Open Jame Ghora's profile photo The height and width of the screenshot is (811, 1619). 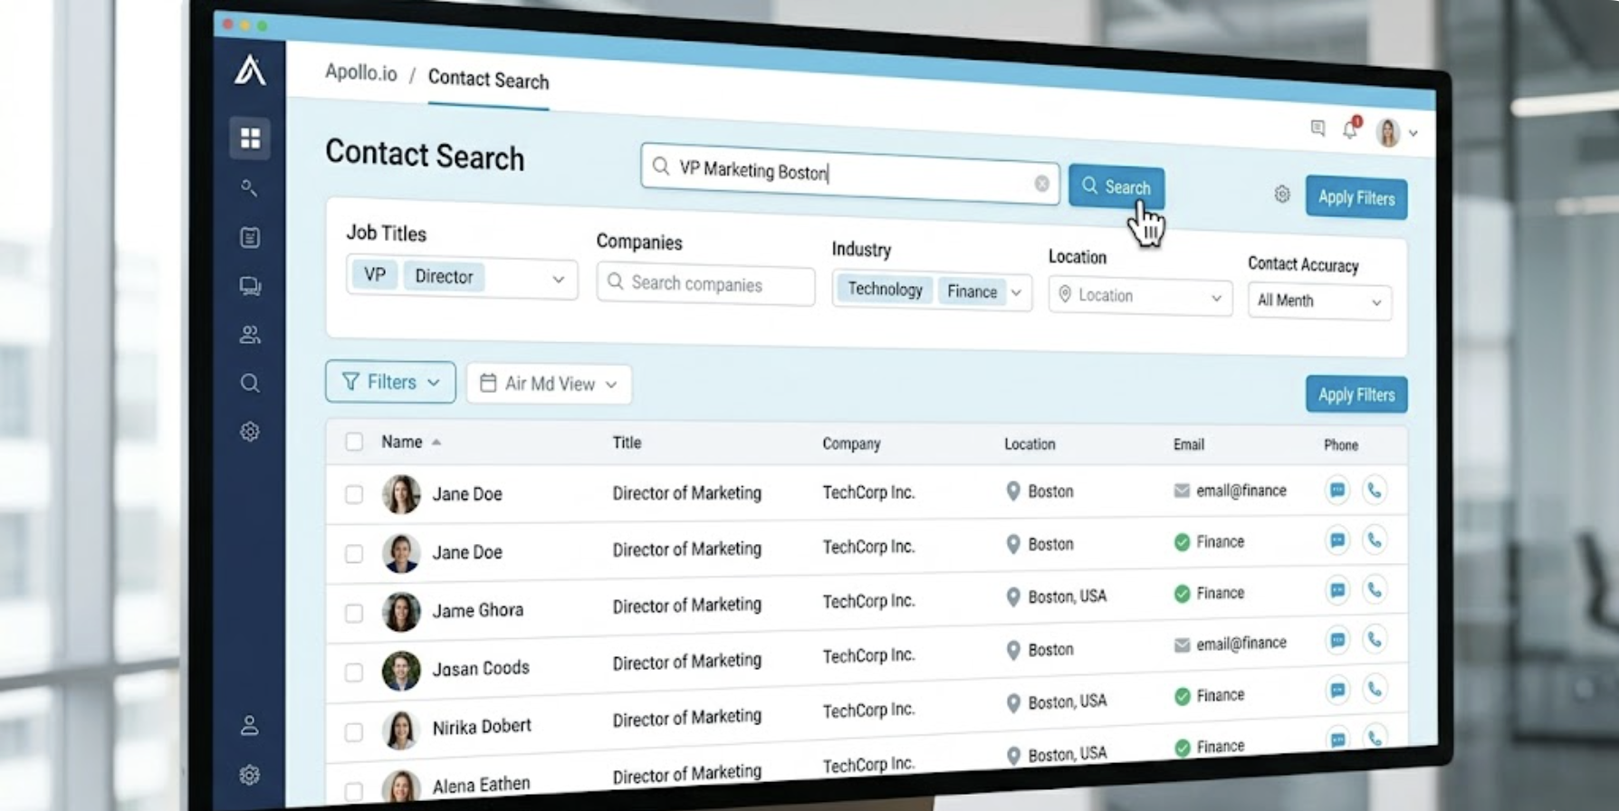[x=401, y=612]
